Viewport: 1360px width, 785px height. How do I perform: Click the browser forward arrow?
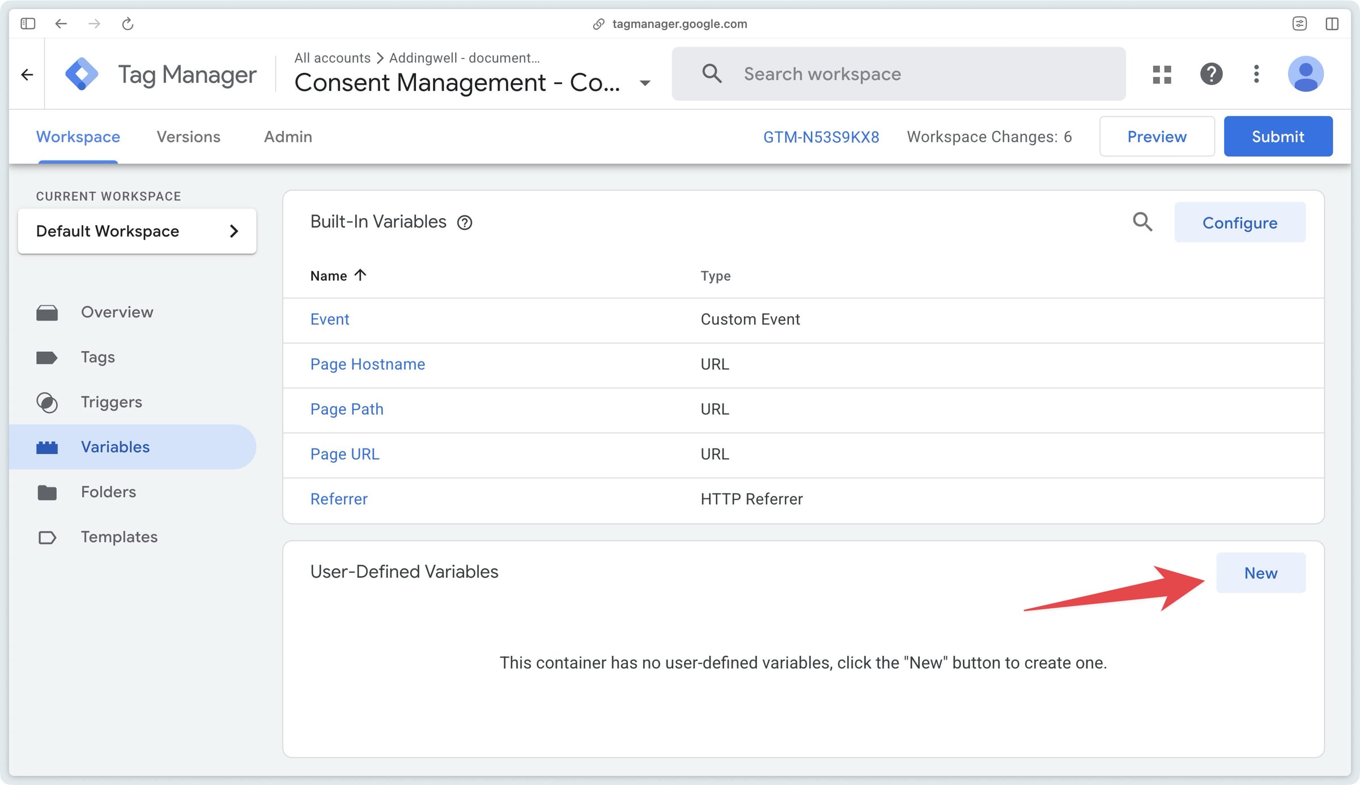tap(94, 23)
